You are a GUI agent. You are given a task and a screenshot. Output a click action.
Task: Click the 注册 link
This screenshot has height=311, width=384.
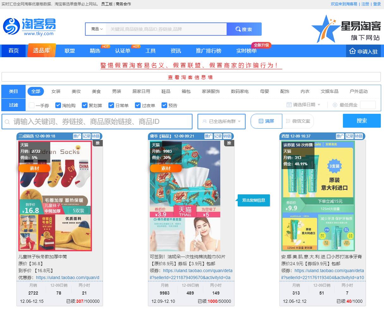(x=365, y=4)
